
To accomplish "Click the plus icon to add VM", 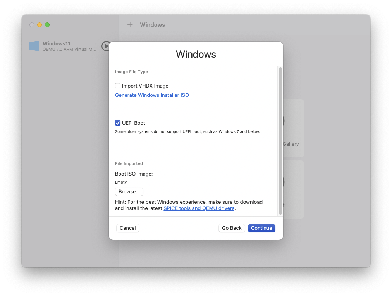I will click(130, 24).
